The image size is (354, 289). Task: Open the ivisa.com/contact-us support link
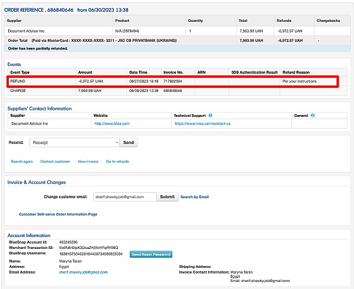pos(201,124)
